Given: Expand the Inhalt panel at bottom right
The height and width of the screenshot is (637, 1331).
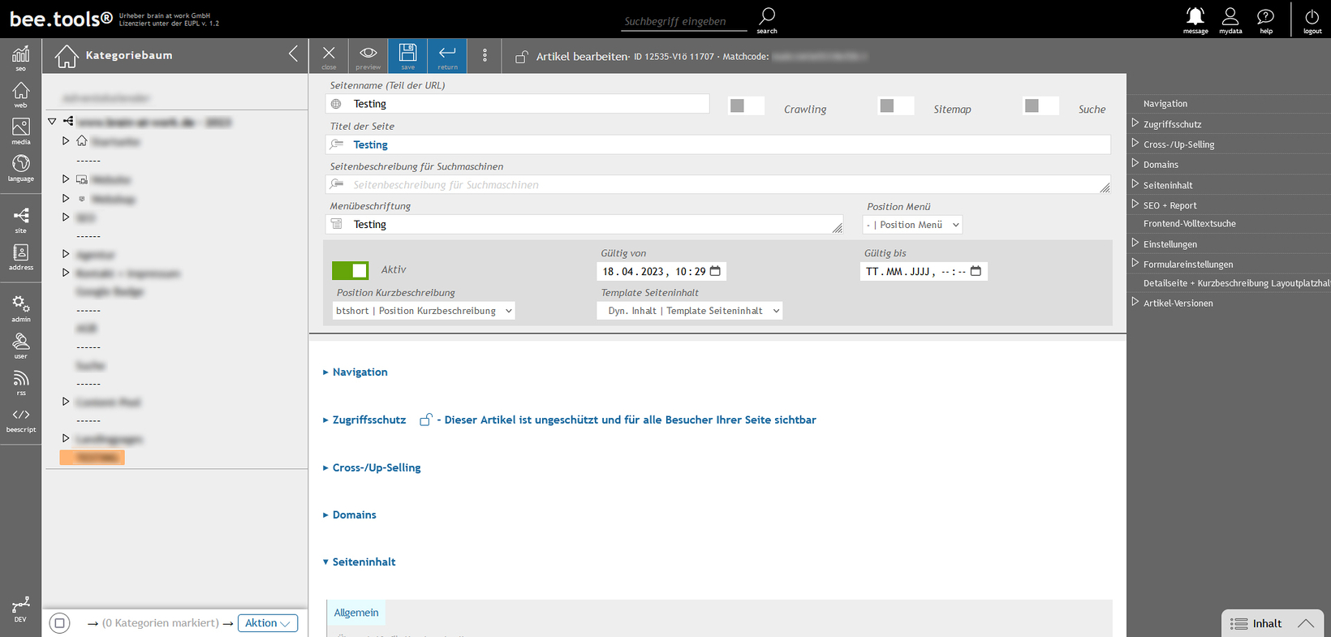Looking at the screenshot, I should (1272, 623).
